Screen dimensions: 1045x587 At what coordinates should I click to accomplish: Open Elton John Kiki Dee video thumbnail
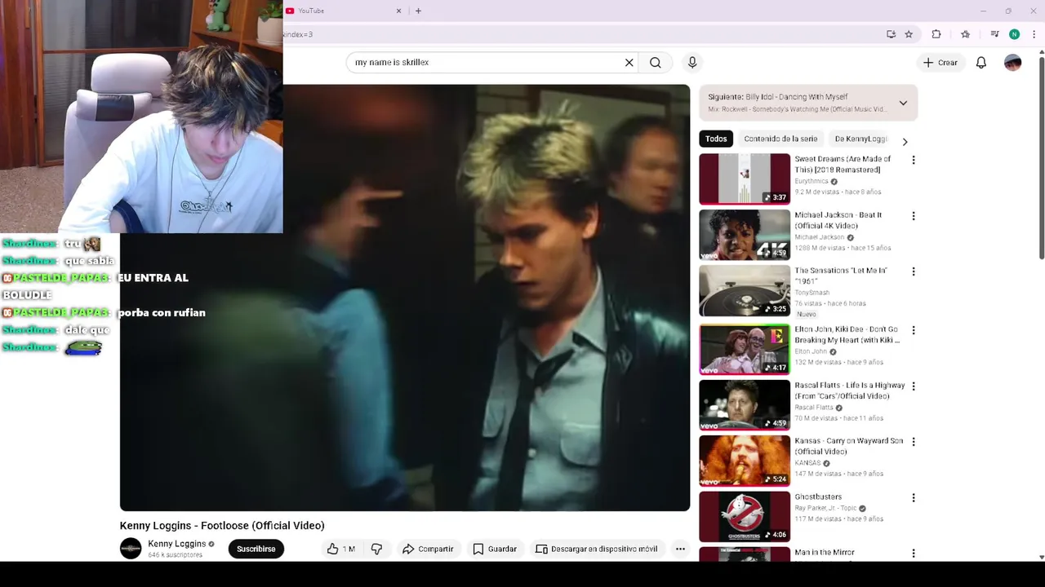745,349
